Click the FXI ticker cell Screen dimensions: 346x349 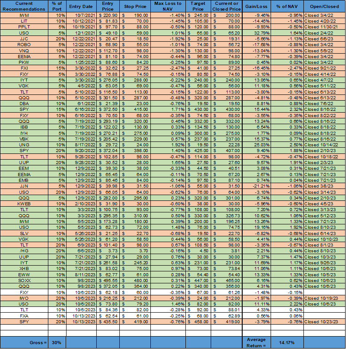(24, 68)
